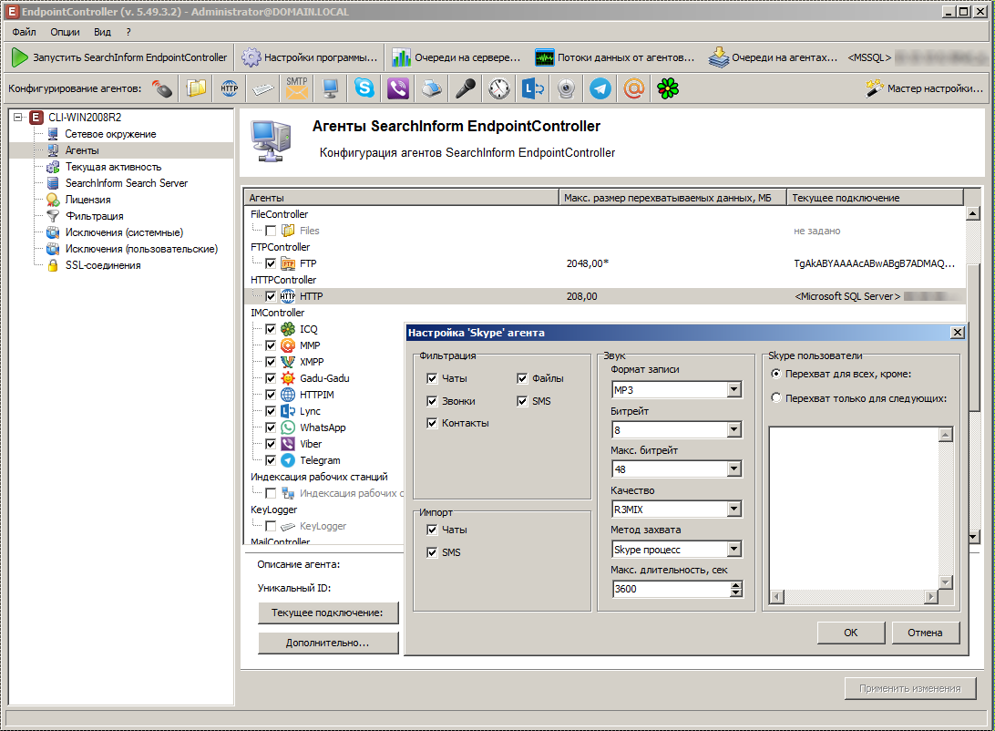
Task: Select 'Перехват для всех, кроме' radio button
Action: [775, 374]
